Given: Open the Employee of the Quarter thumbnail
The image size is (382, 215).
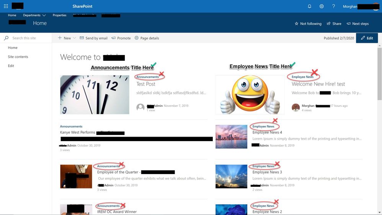Looking at the screenshot, I should pos(76,176).
